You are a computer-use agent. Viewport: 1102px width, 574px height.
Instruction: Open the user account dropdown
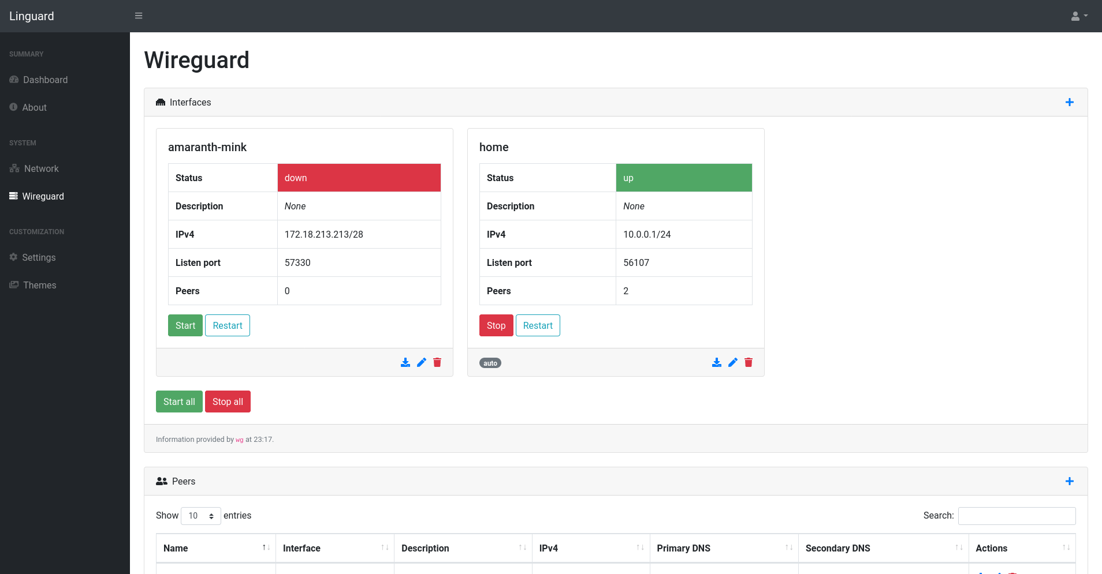[x=1079, y=16]
